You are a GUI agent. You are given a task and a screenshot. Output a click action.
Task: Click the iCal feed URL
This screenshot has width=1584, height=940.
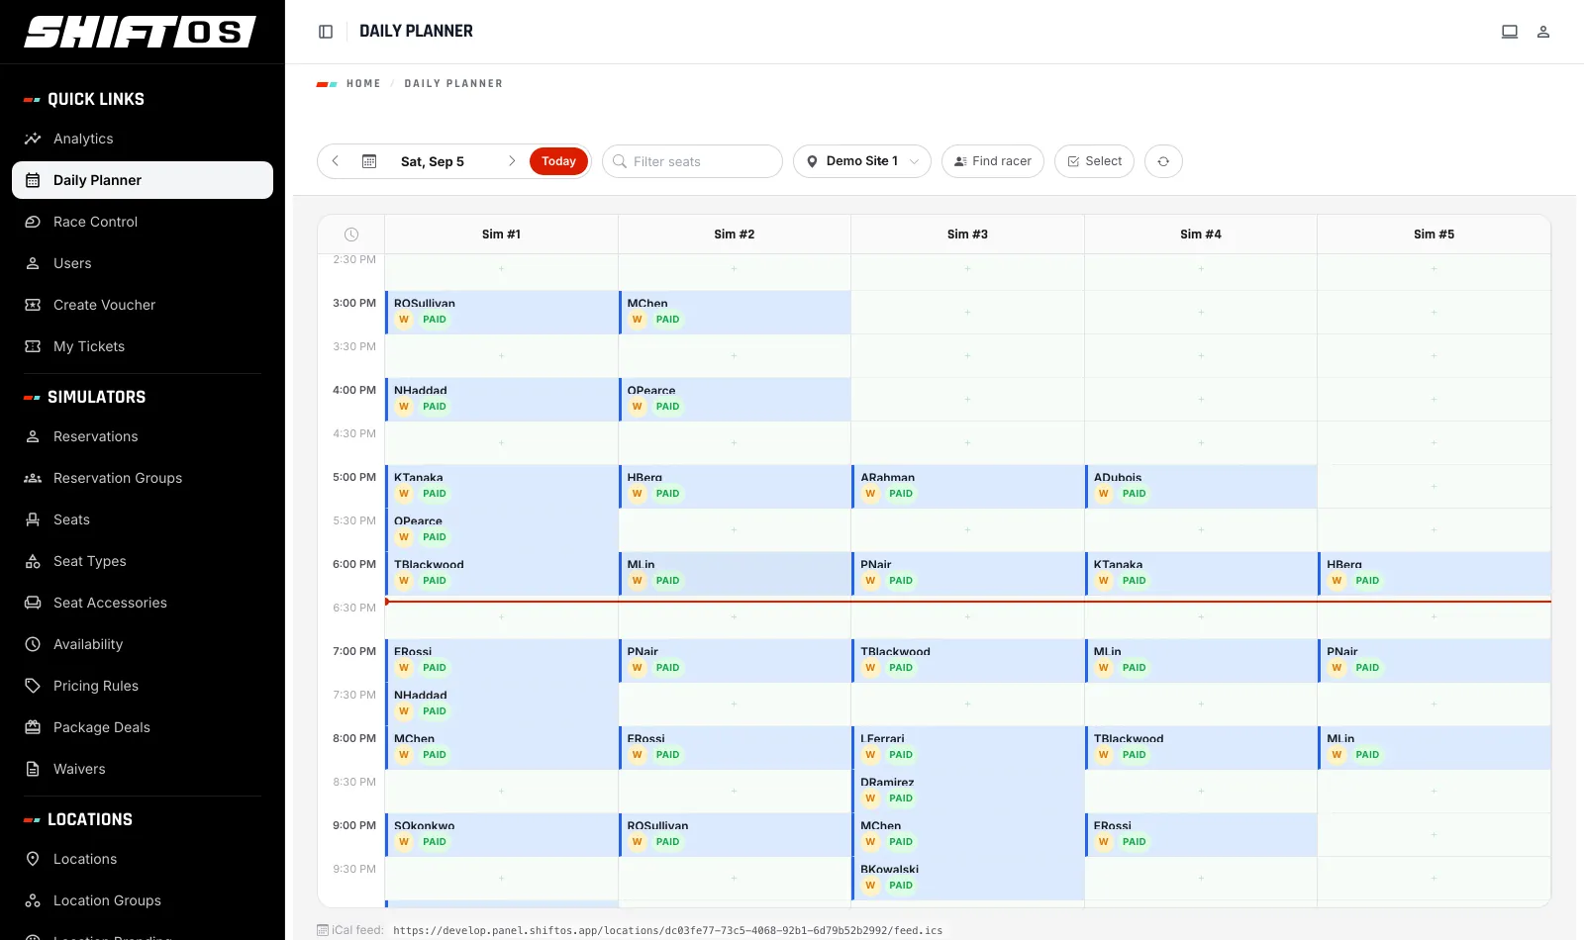coord(667,930)
